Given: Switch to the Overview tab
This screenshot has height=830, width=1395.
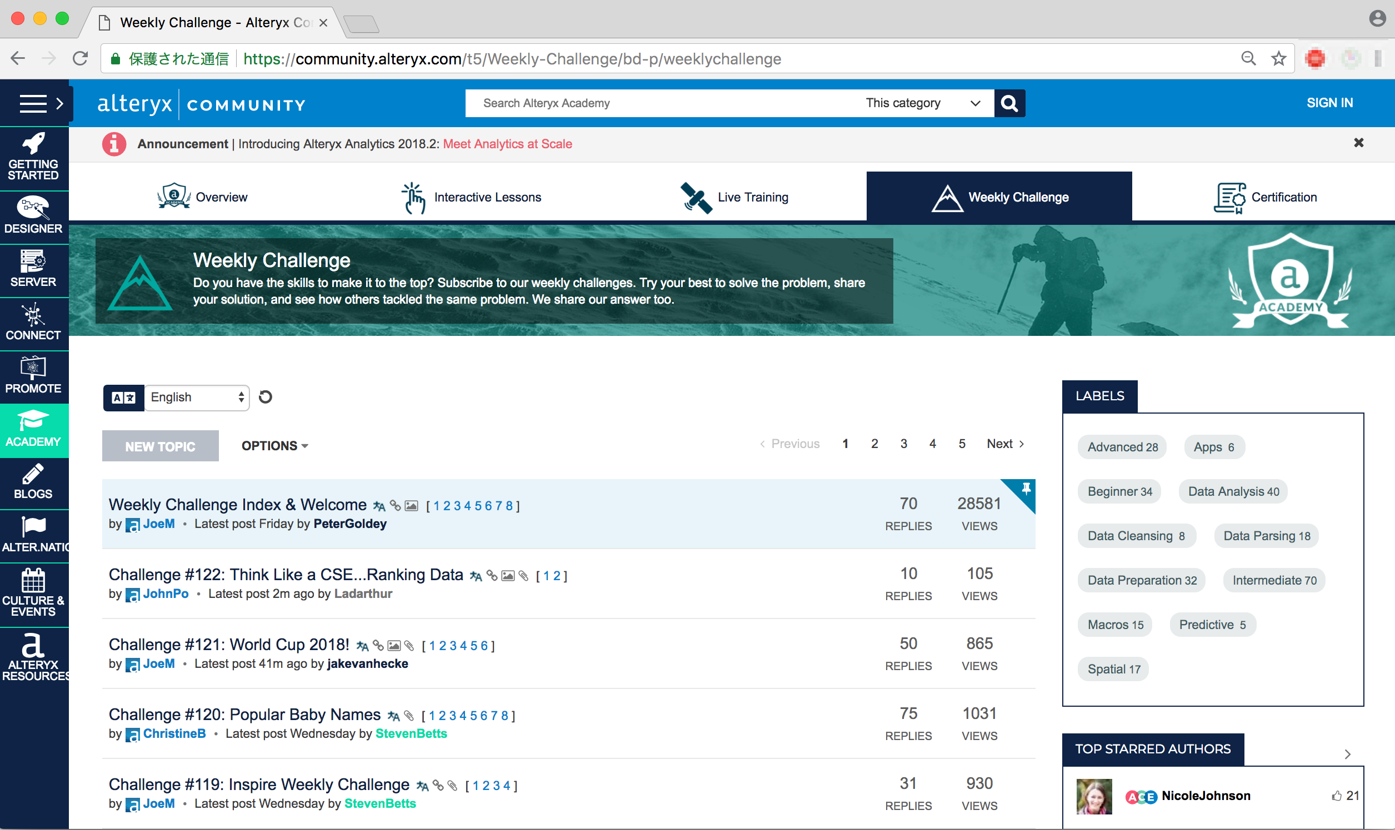Looking at the screenshot, I should 202,197.
